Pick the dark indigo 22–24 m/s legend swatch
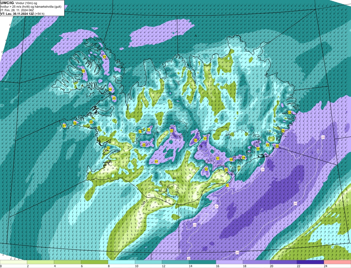 point(311,262)
